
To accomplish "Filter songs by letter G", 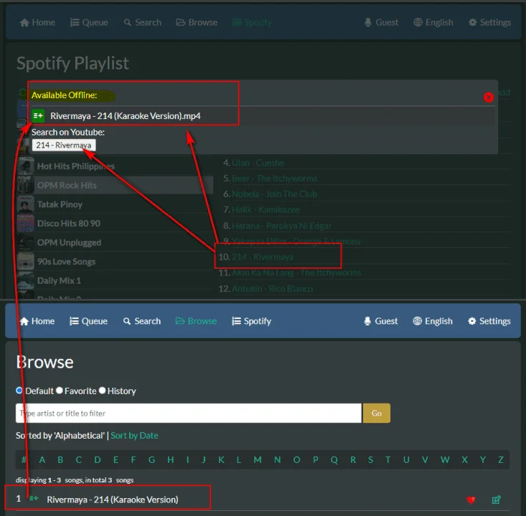I will (x=151, y=459).
